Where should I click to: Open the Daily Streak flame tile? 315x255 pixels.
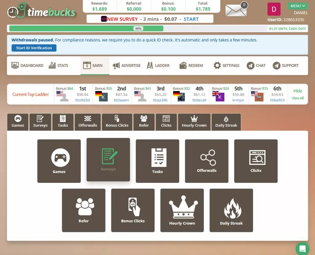click(231, 210)
